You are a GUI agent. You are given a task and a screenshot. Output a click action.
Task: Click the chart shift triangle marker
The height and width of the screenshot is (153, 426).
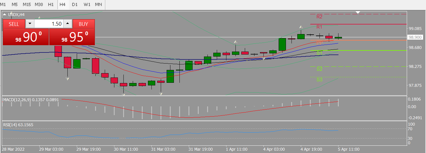pos(358,13)
